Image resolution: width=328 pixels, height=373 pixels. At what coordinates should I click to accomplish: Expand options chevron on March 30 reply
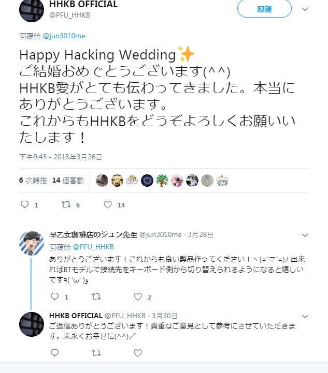(x=305, y=316)
